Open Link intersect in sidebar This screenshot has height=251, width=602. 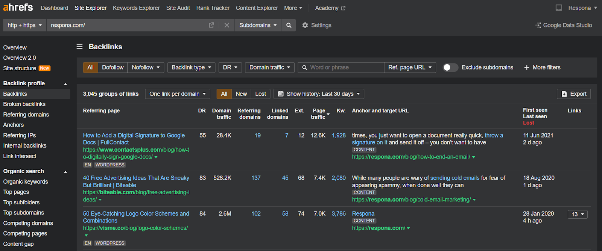(x=20, y=156)
